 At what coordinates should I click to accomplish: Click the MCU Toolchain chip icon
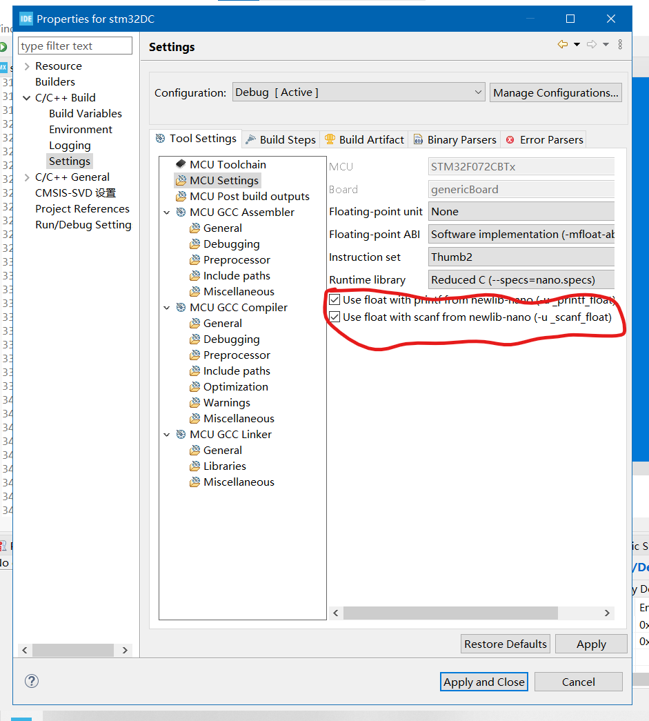(181, 164)
